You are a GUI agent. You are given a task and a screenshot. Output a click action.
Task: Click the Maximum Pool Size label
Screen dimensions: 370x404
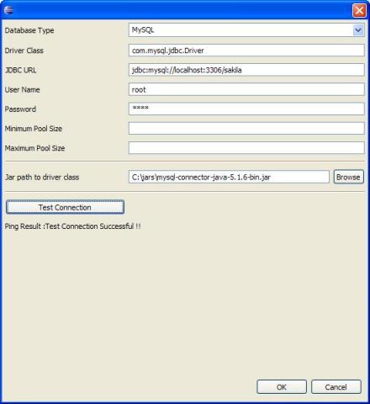(x=34, y=148)
